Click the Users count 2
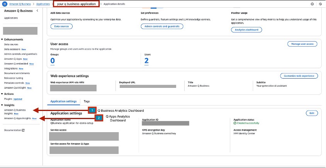Screen dimensions: 326x168 [x=146, y=61]
